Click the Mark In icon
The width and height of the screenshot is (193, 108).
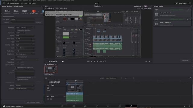click(146, 61)
